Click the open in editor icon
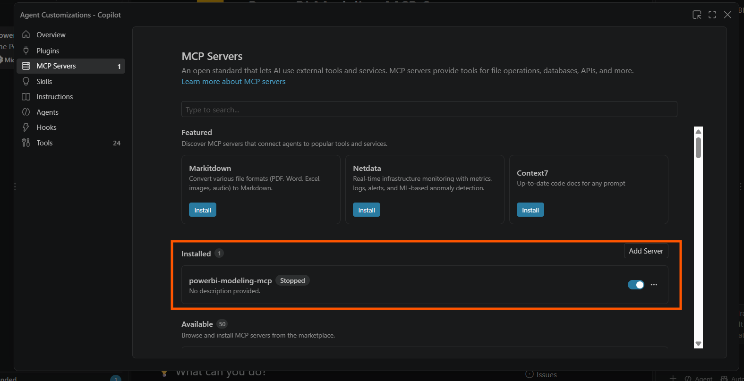The image size is (744, 381). tap(697, 15)
